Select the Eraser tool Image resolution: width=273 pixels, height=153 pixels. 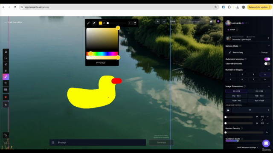[6, 71]
